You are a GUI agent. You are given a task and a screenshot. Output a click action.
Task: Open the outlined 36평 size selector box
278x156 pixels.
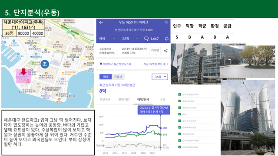coord(160,77)
